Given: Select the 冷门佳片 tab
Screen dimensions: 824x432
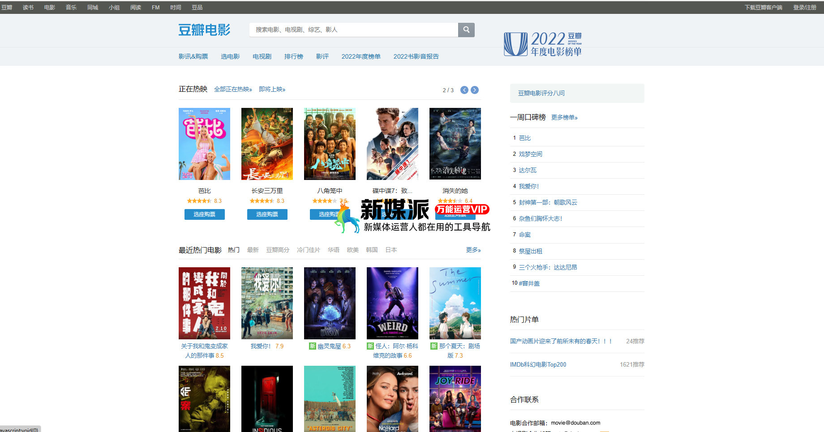Looking at the screenshot, I should pos(309,250).
